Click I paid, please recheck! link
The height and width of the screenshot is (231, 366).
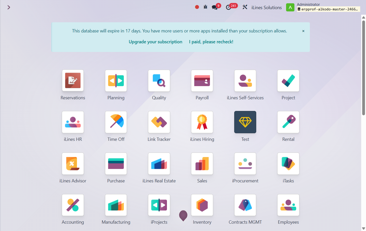[x=211, y=42]
